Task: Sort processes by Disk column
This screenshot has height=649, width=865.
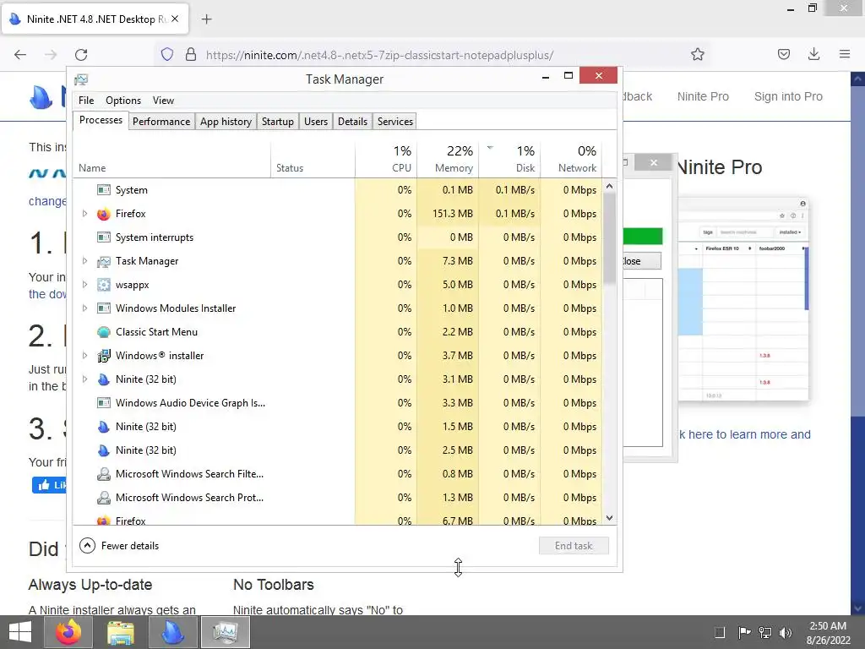Action: (509, 159)
